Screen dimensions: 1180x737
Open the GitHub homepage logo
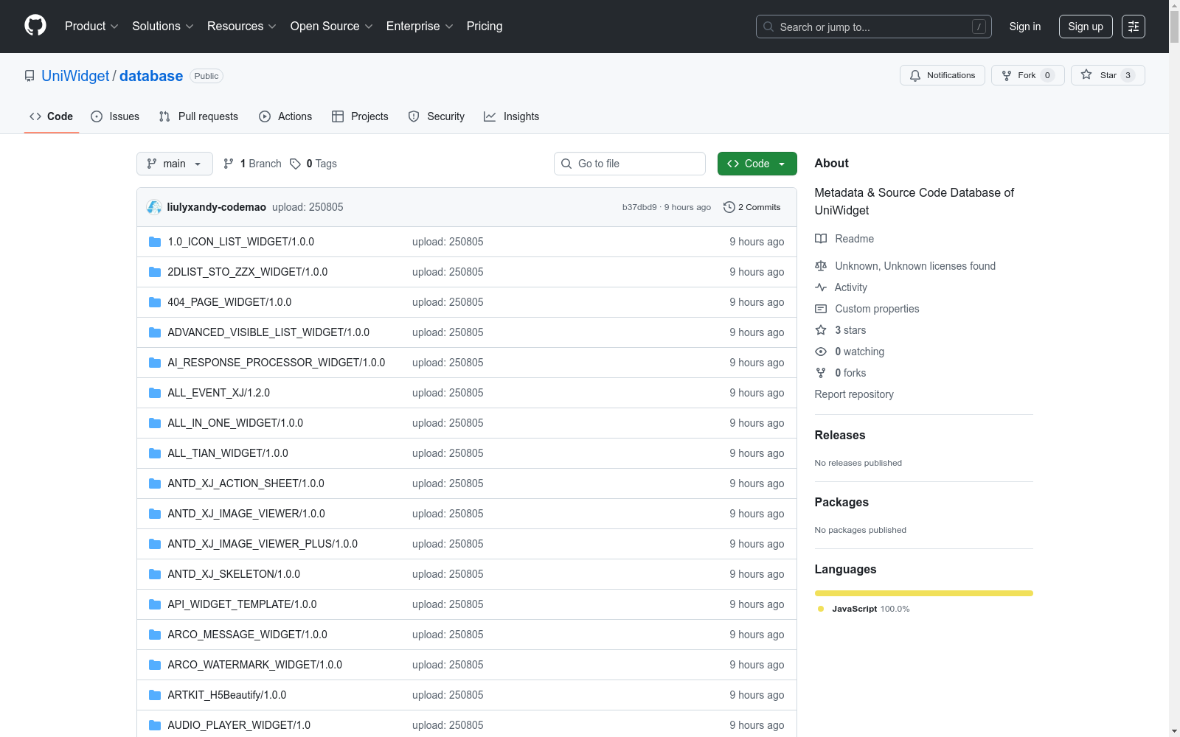pos(35,26)
